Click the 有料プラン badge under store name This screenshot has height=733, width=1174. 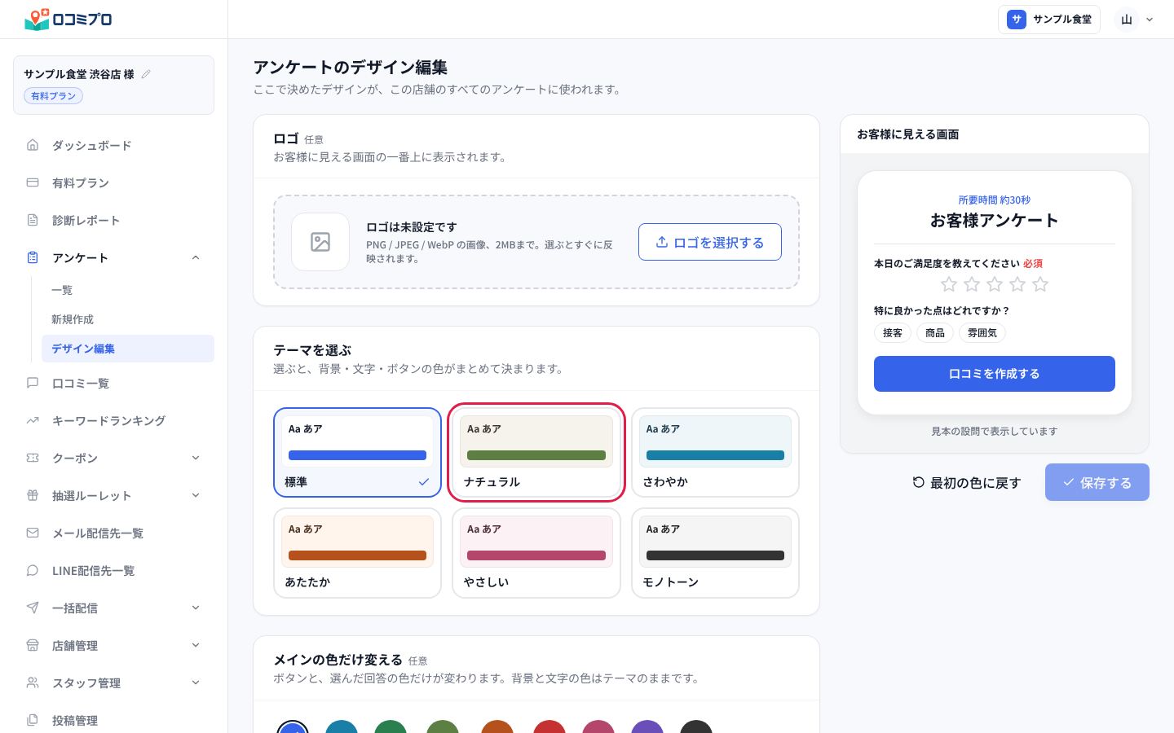(53, 96)
